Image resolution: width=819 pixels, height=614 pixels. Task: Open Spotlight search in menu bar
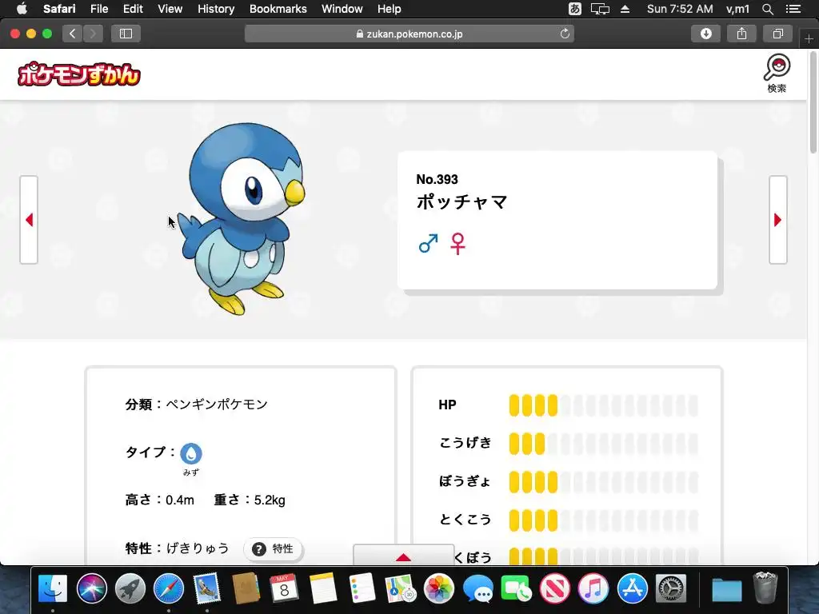[767, 9]
